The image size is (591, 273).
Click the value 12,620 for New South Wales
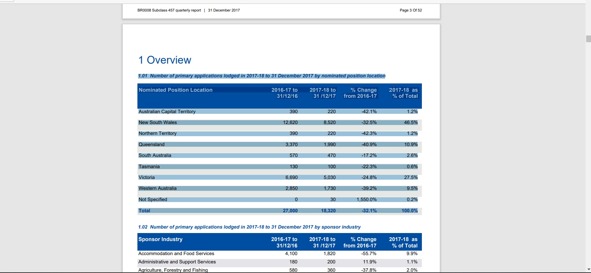click(x=290, y=122)
